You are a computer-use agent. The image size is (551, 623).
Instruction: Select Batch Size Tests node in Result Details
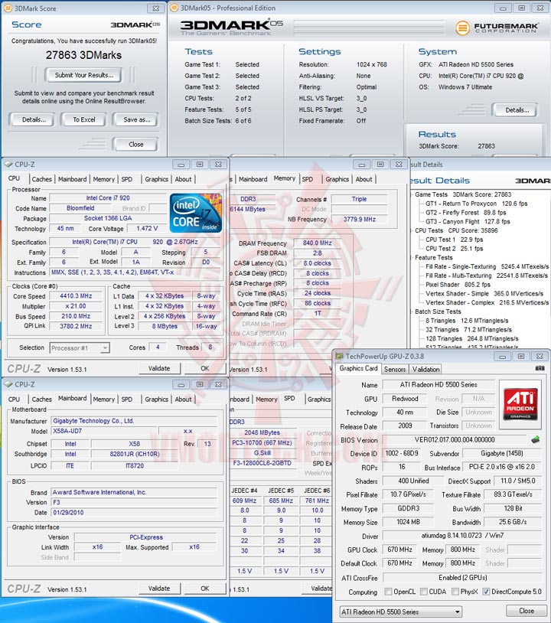point(438,311)
